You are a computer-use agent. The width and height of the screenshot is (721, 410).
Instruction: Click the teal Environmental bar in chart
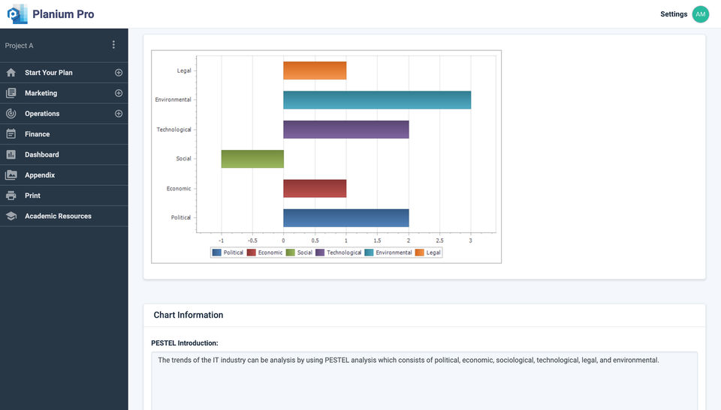(377, 100)
